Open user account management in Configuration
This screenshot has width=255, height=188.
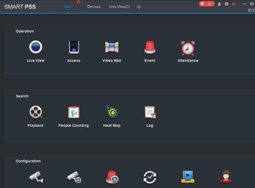(x=225, y=177)
